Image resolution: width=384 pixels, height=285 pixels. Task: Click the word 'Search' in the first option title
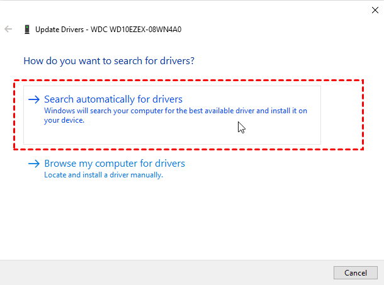(59, 99)
